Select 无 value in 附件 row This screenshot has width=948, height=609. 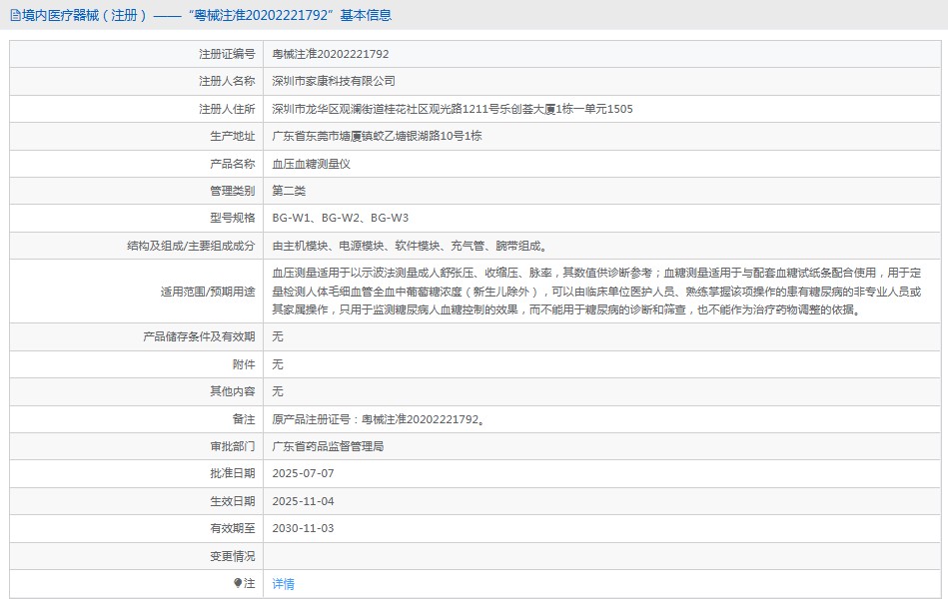click(278, 364)
